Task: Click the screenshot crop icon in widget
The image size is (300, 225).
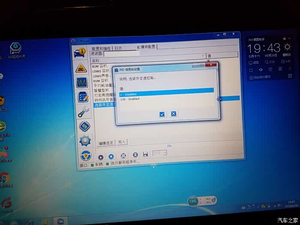Action: 251,70
